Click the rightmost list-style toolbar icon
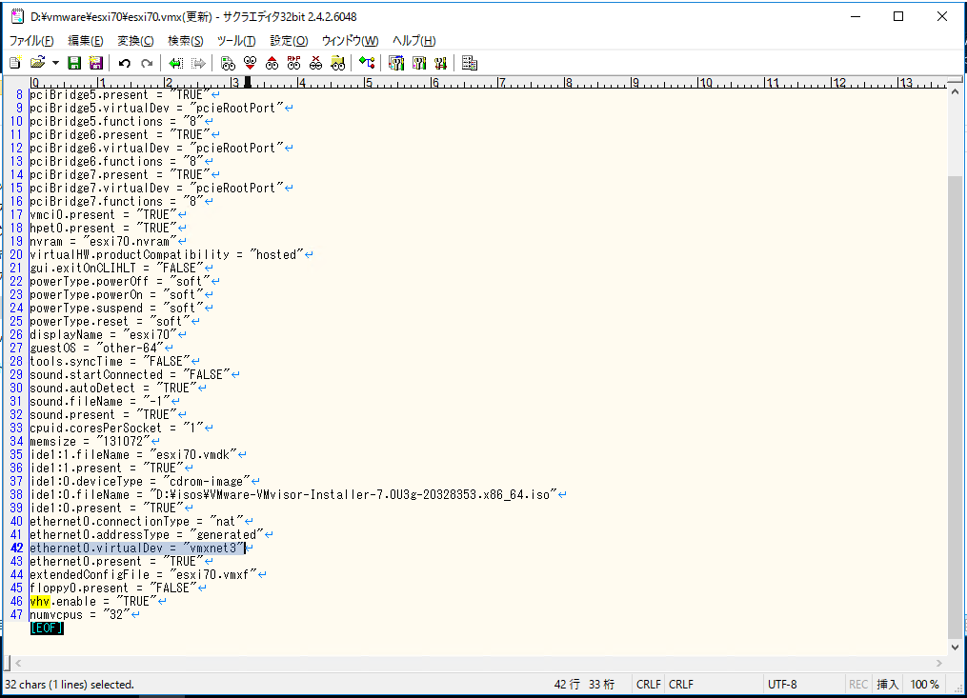The image size is (967, 698). [x=470, y=63]
